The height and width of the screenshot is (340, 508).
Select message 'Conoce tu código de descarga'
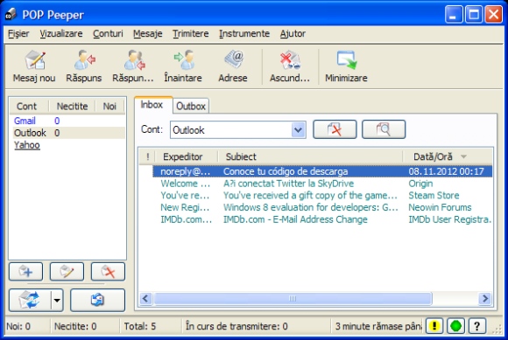(x=286, y=171)
